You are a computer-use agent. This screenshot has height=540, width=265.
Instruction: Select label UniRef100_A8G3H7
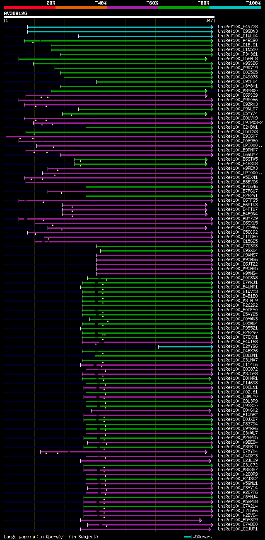pos(238,470)
